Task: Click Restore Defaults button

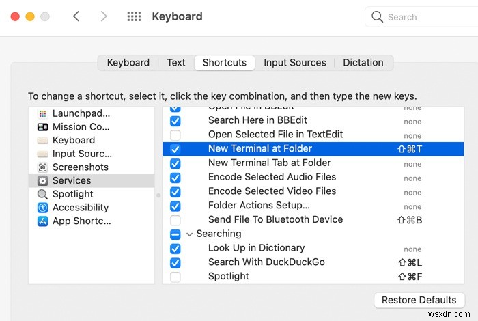Action: point(419,300)
